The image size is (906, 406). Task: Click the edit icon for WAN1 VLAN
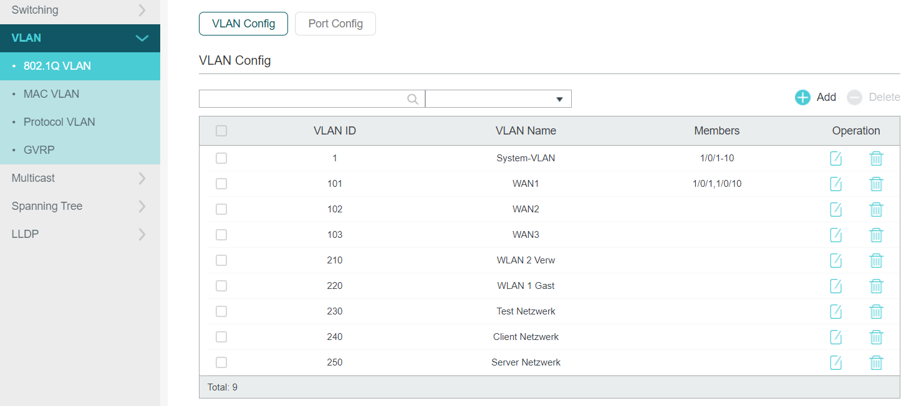tap(836, 184)
